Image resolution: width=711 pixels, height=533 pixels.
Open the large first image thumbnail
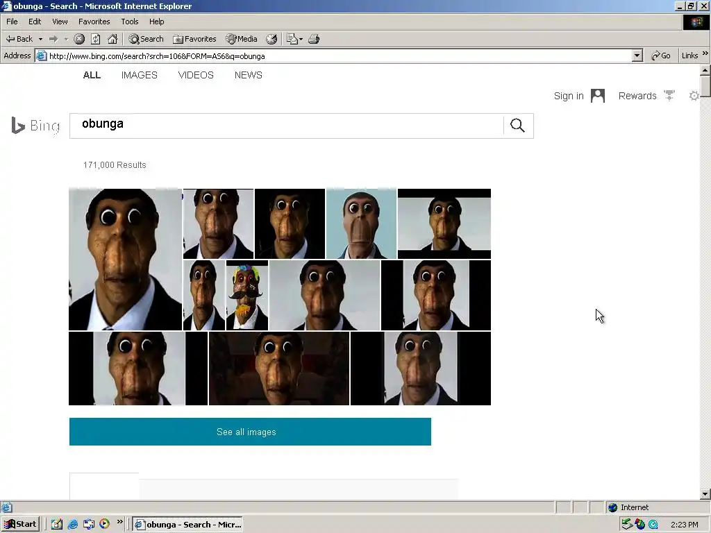125,260
